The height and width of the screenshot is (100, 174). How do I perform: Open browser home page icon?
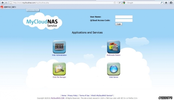point(166,3)
